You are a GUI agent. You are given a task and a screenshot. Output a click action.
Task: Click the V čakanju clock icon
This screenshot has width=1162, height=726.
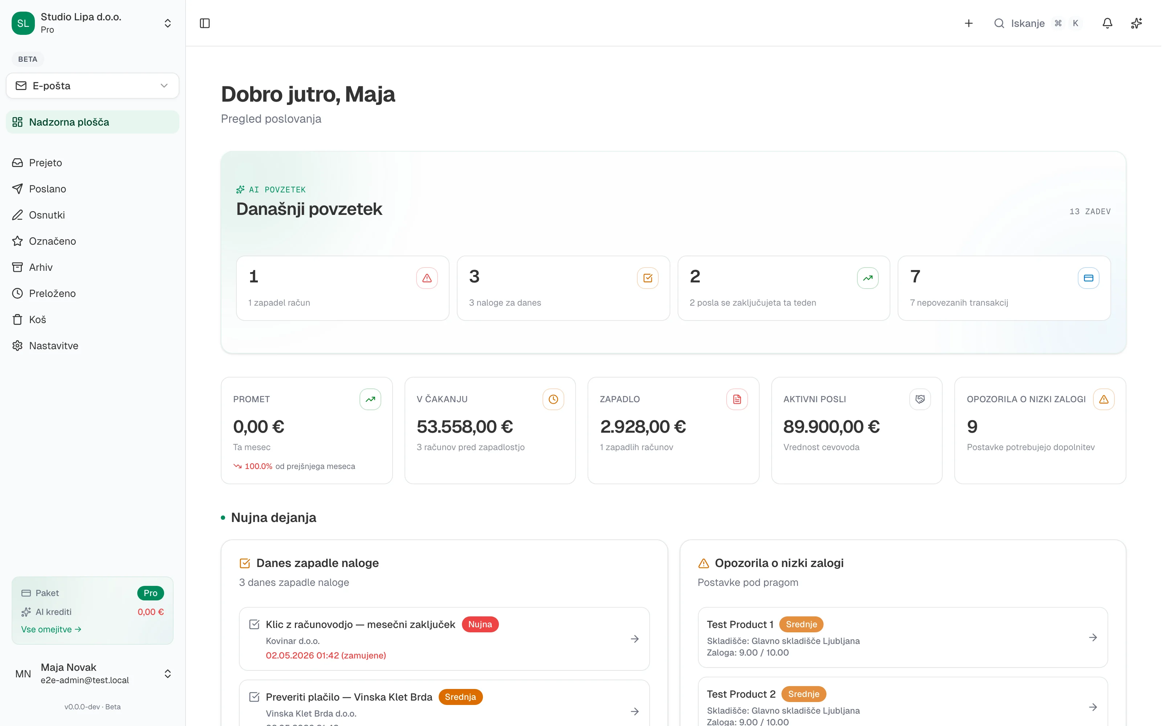coord(553,399)
